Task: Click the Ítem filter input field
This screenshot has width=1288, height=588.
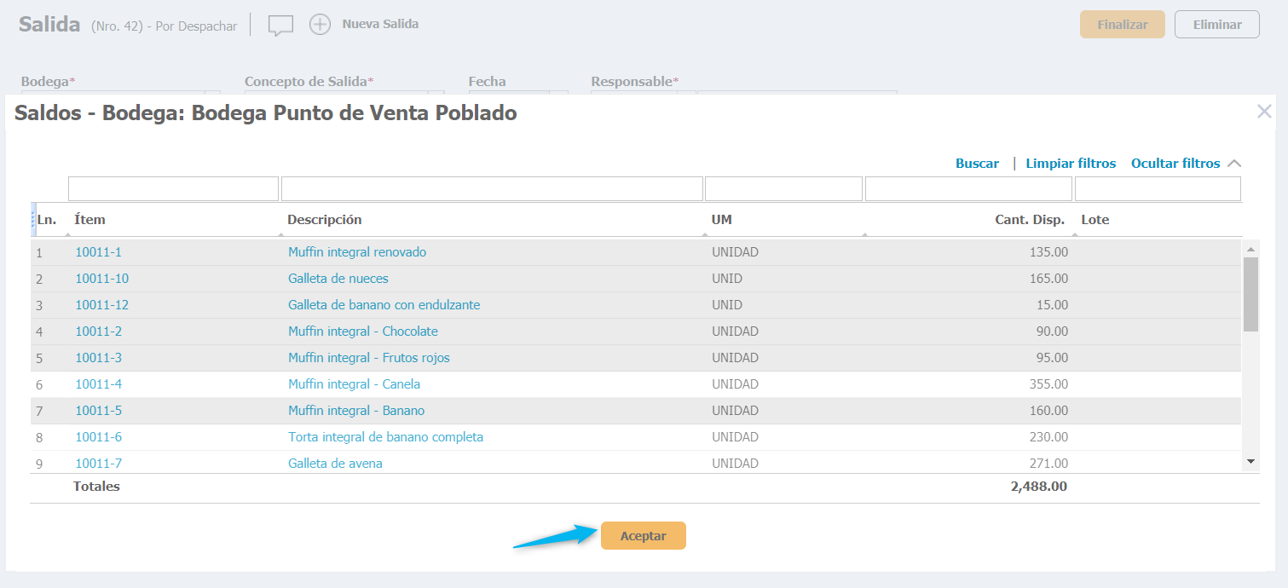Action: (173, 189)
